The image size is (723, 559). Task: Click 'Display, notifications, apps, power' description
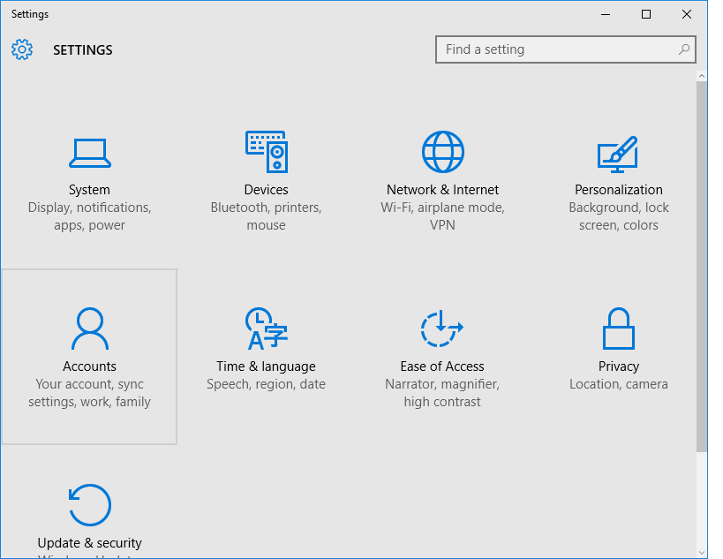(89, 216)
